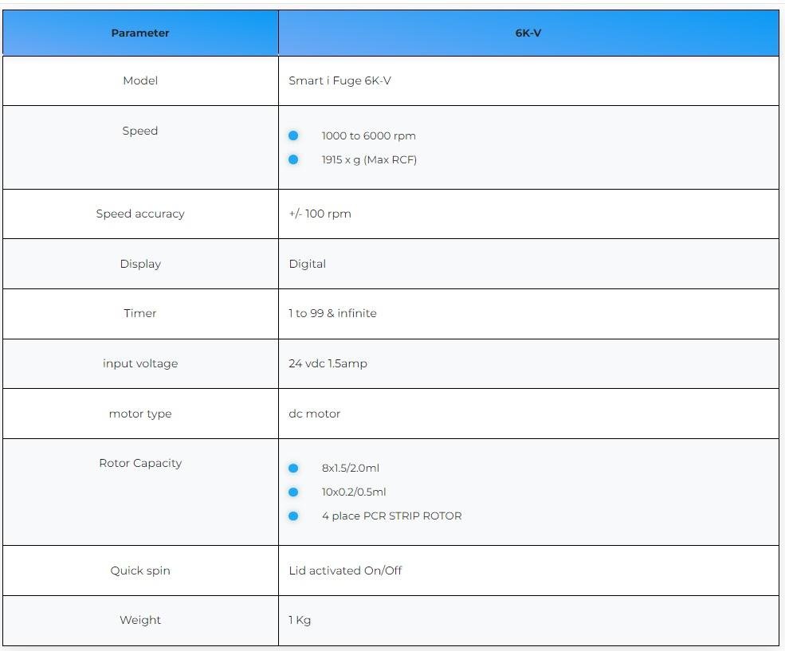Click the bullet beside 10x0.2/0.5ml
The width and height of the screenshot is (785, 651).
pos(293,492)
